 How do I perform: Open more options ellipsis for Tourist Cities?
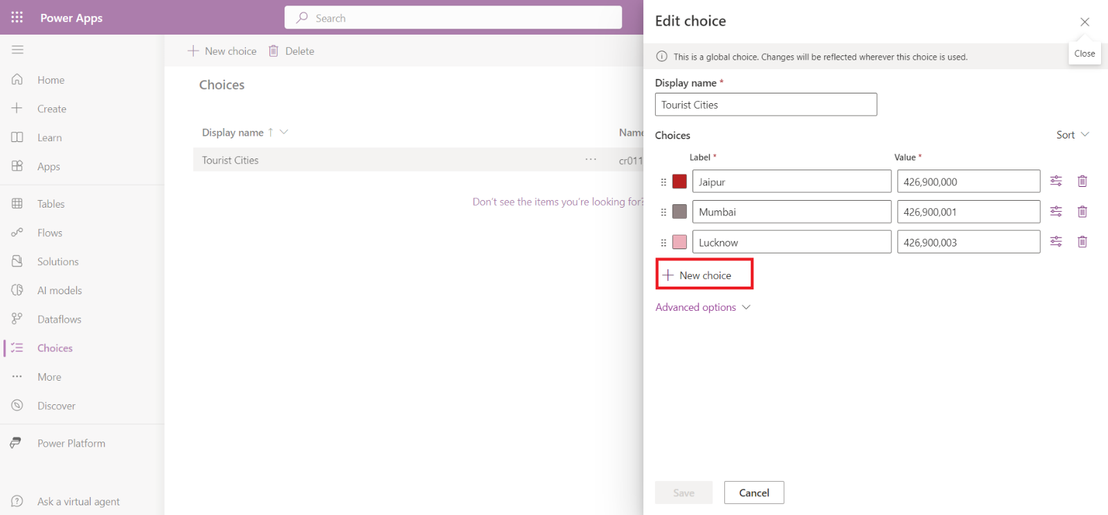pyautogui.click(x=590, y=160)
